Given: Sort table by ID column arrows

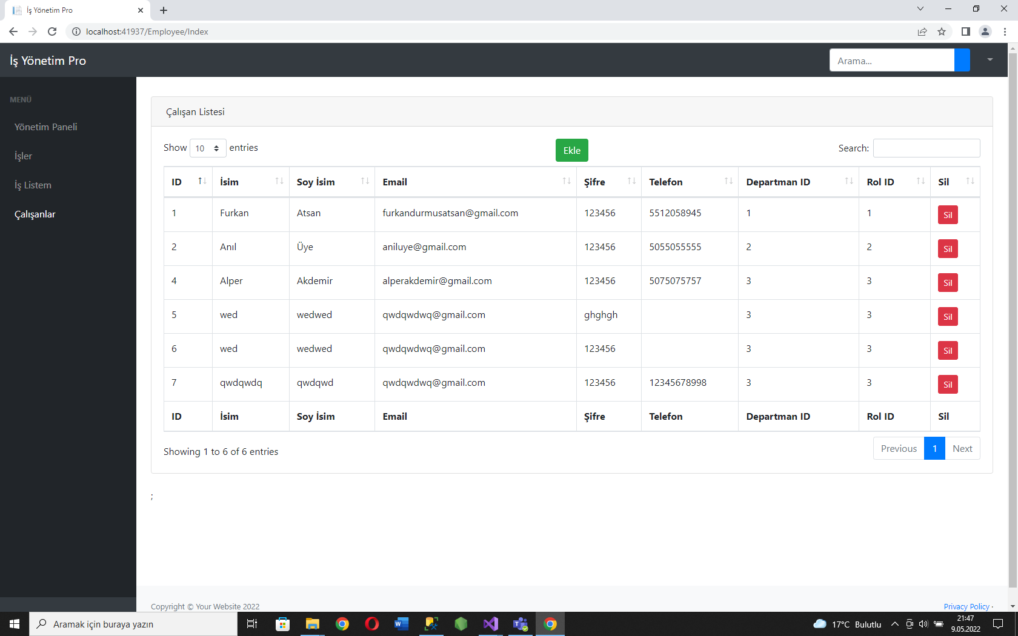Looking at the screenshot, I should 202,181.
